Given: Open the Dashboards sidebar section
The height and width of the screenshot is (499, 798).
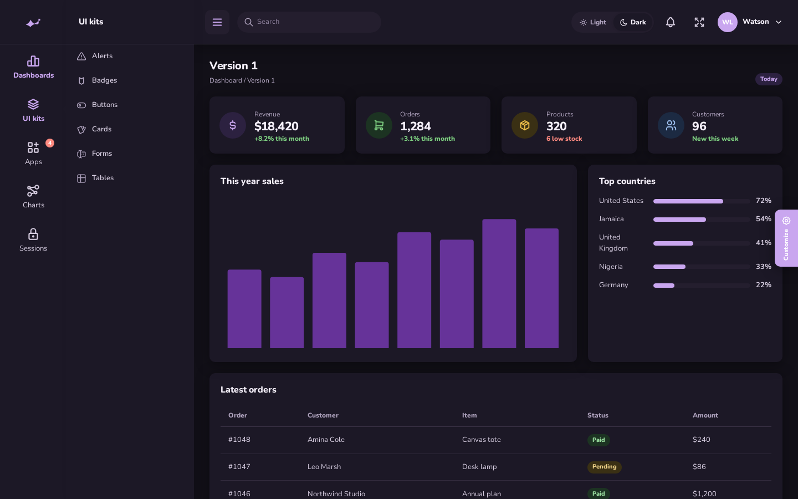Looking at the screenshot, I should 33,68.
